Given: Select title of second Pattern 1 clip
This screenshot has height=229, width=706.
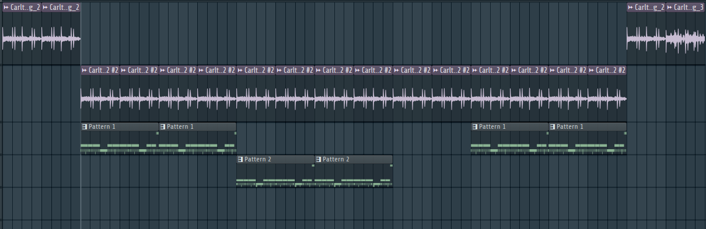Looking at the screenshot, I should [x=180, y=126].
